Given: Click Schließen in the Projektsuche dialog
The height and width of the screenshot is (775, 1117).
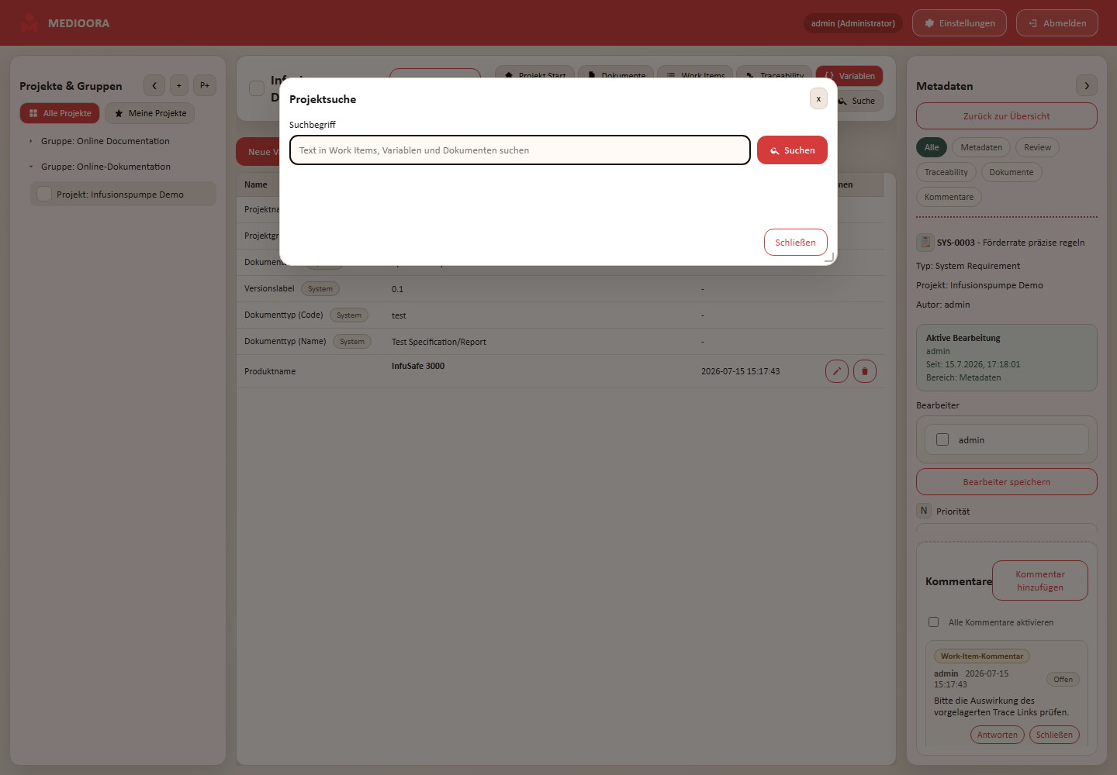Looking at the screenshot, I should [x=795, y=243].
